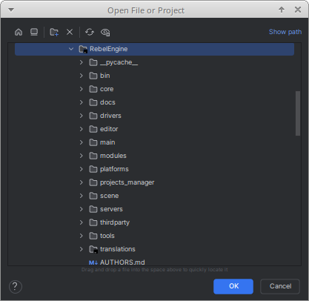The width and height of the screenshot is (309, 301).
Task: Click the docs folder icon
Action: pyautogui.click(x=93, y=102)
